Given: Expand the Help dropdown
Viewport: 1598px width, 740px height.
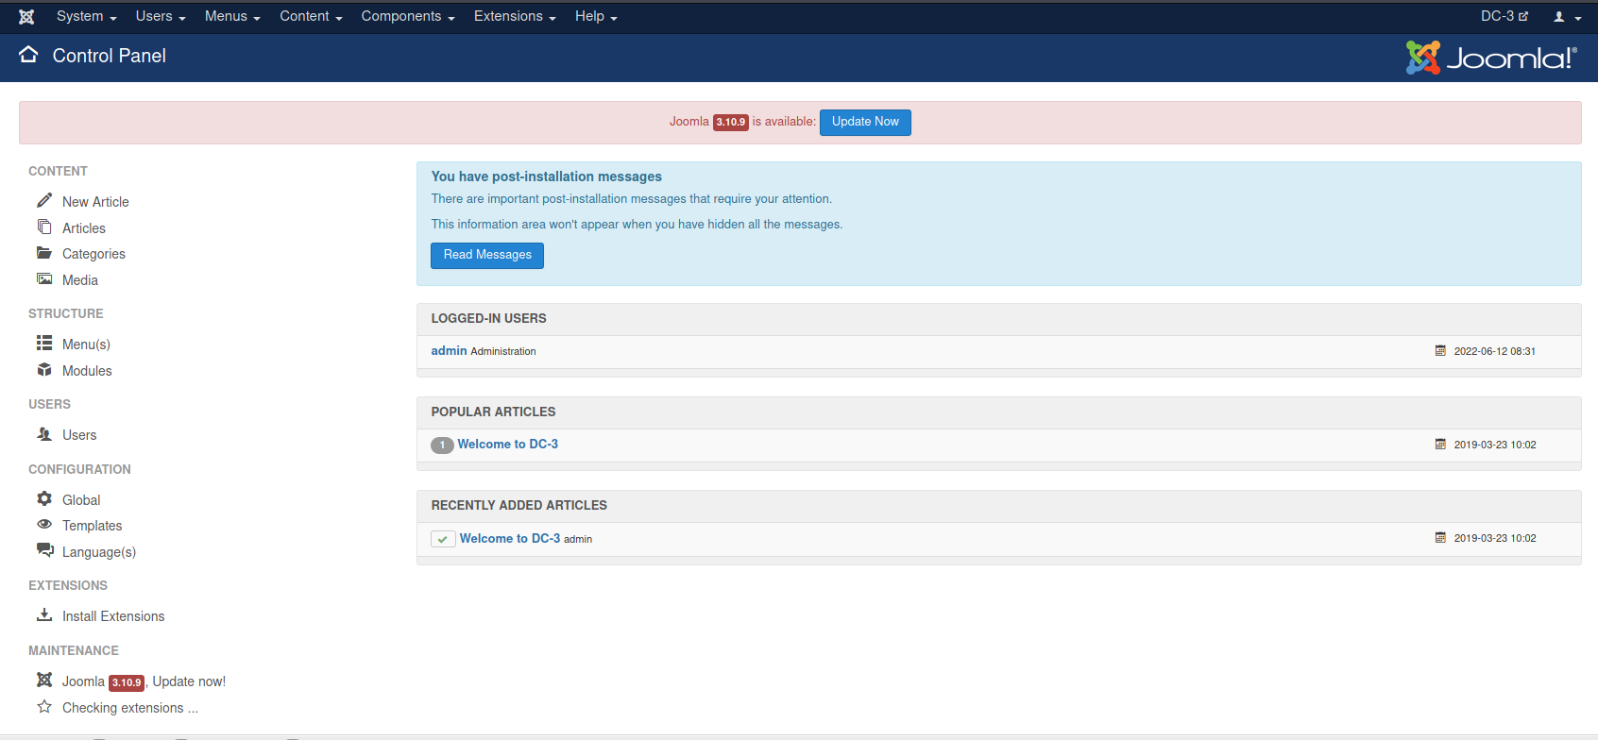Looking at the screenshot, I should [596, 16].
